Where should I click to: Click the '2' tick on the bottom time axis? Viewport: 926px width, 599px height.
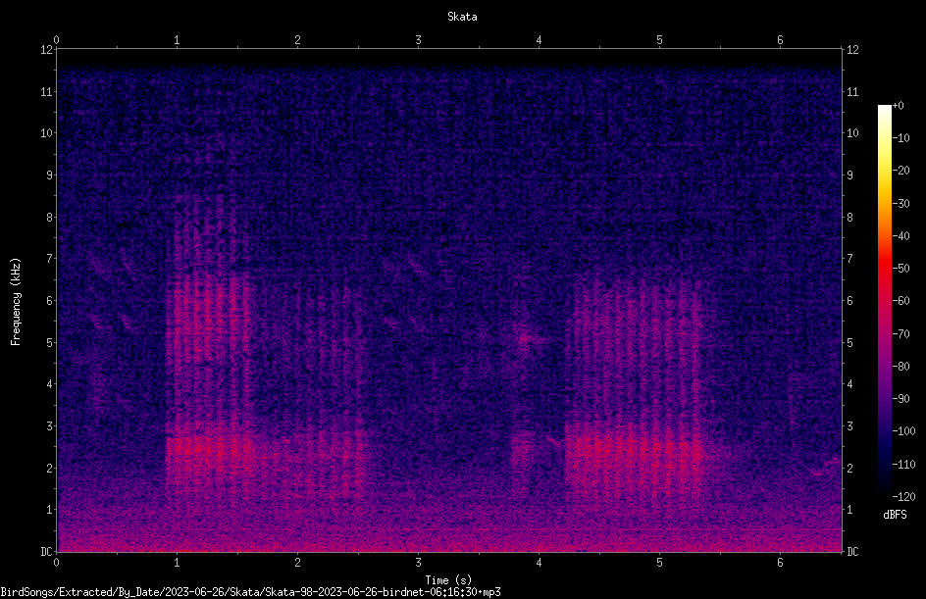(x=297, y=563)
